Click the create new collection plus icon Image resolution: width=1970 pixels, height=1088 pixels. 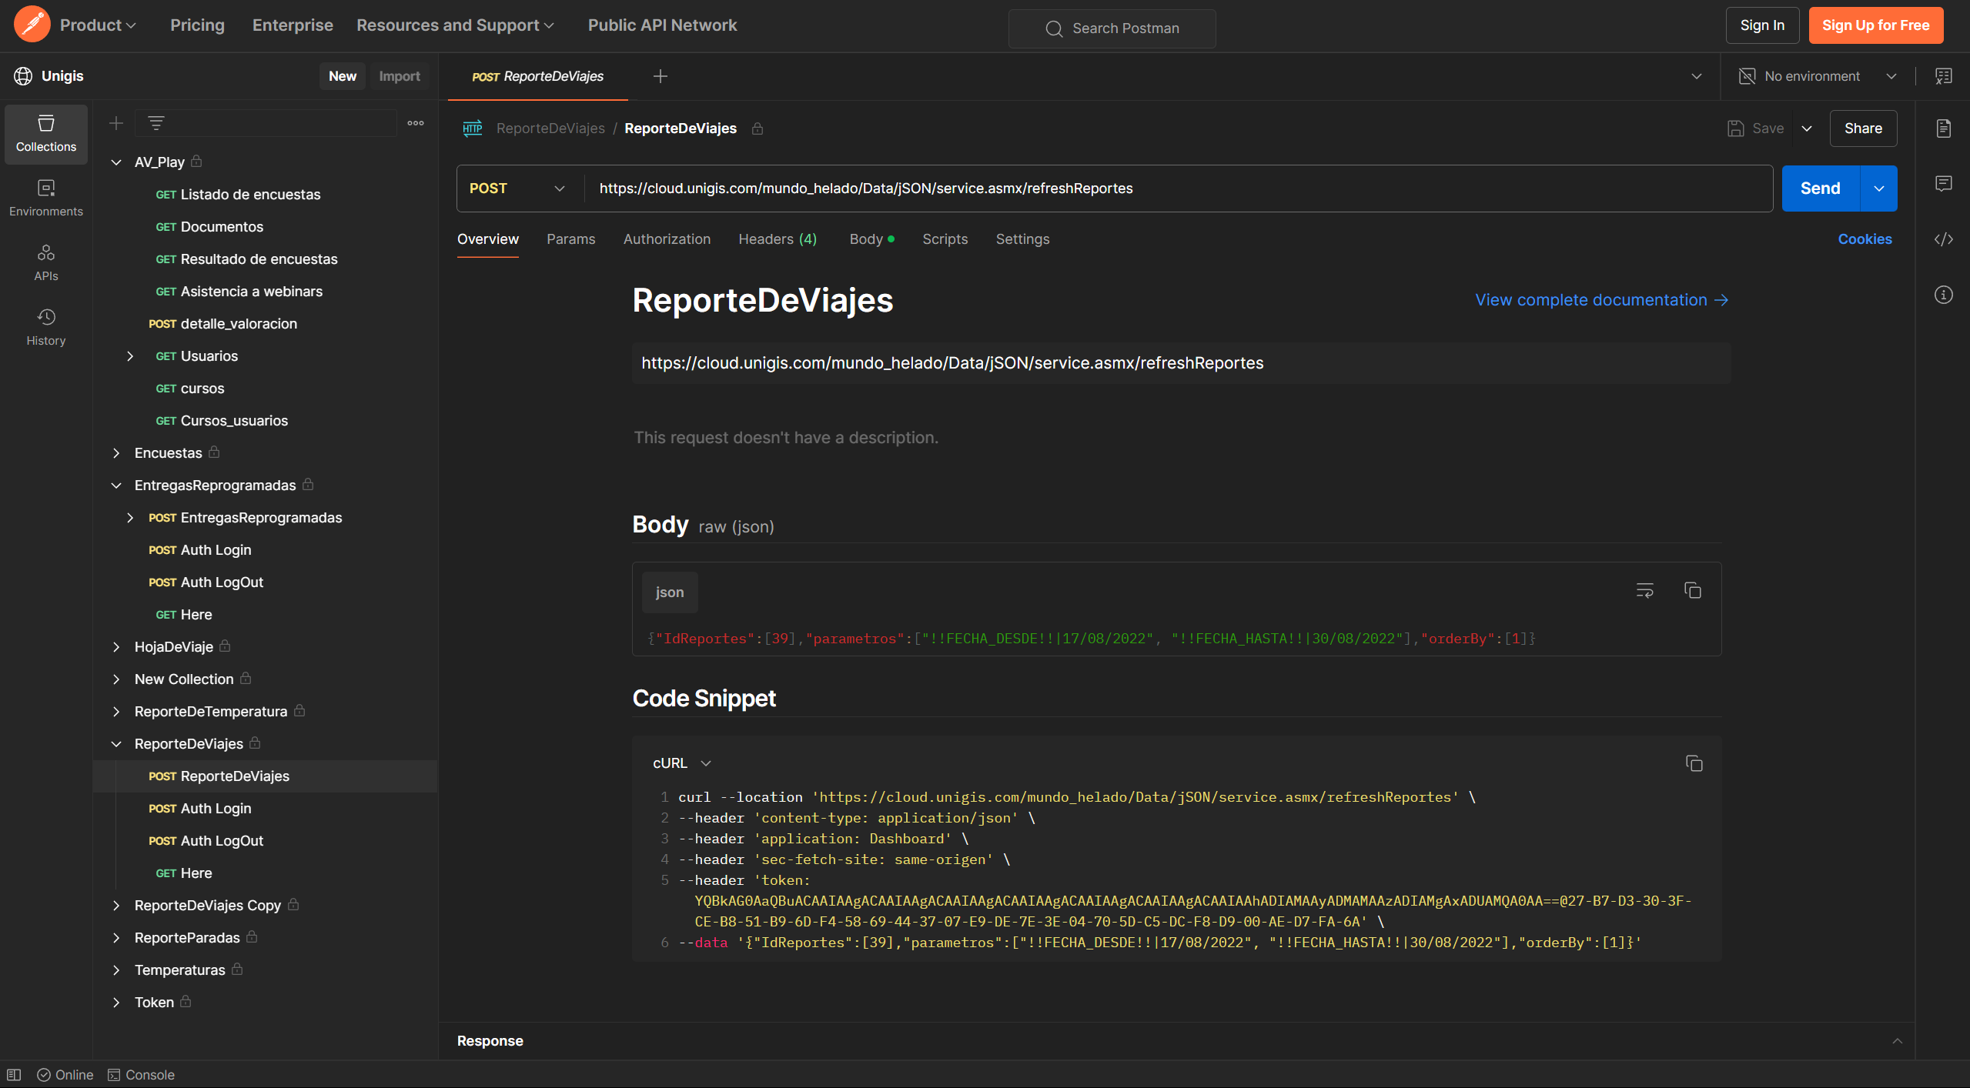point(116,123)
